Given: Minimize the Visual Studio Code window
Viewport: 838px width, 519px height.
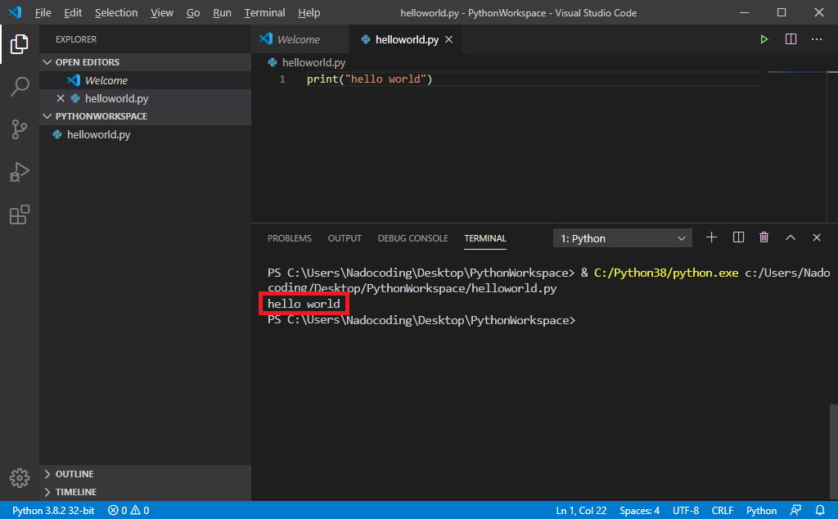Looking at the screenshot, I should (x=744, y=12).
